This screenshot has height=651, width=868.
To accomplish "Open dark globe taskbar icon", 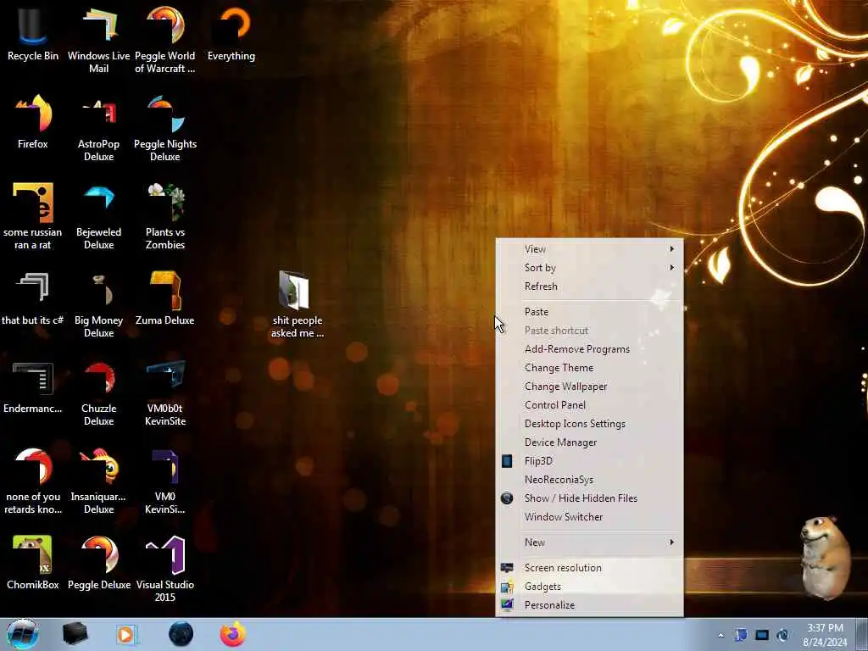I will click(x=181, y=634).
